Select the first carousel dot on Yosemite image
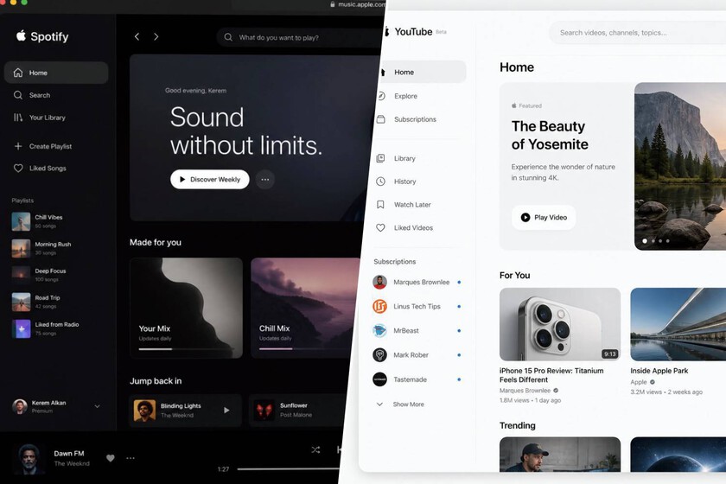Viewport: 726px width, 484px height. pos(645,241)
